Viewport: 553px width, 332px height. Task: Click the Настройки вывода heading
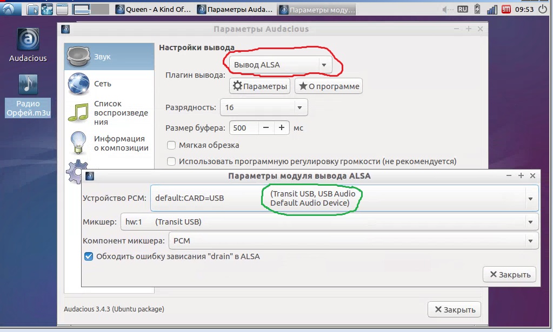point(197,48)
